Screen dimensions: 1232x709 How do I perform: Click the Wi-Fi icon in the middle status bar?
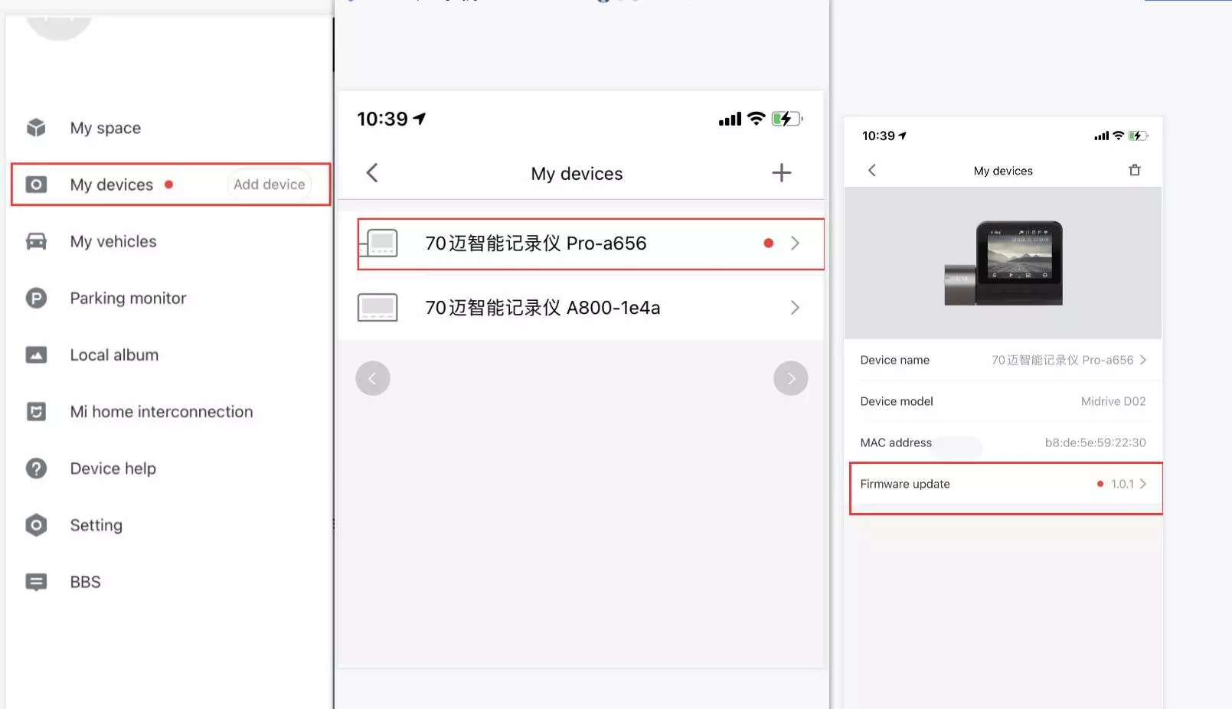tap(756, 119)
